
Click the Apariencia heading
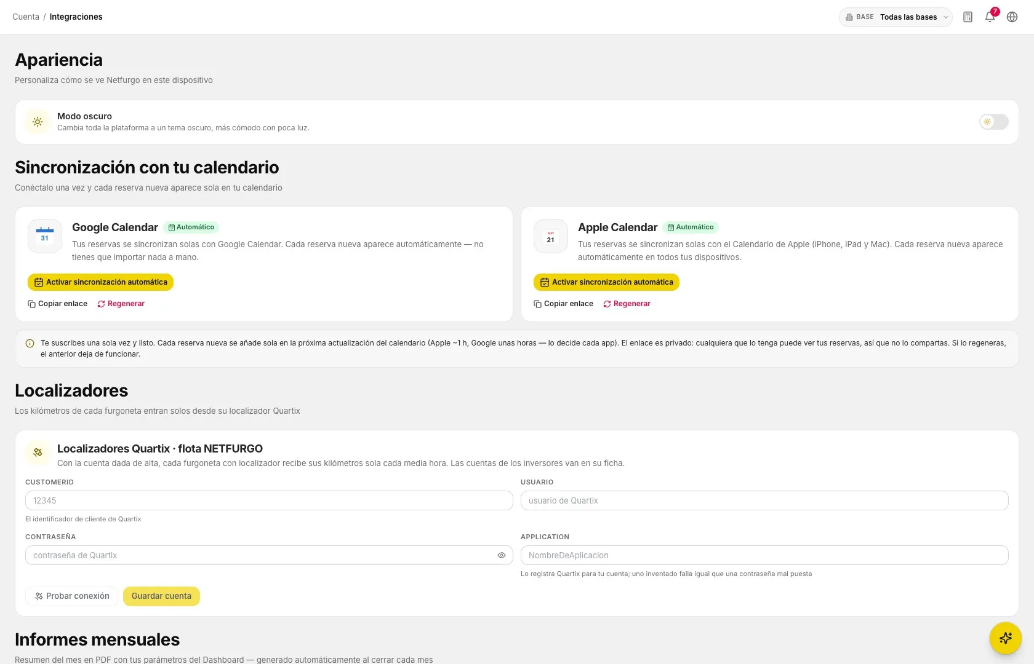pyautogui.click(x=58, y=60)
